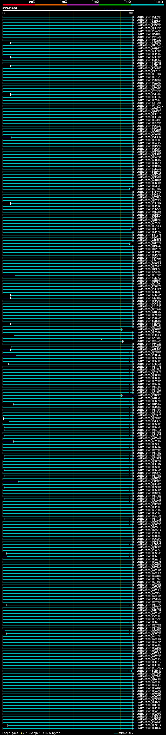166x735 pixels.
Task: Click yellow gap marker on C5YYM2 row
Action: (x=102, y=339)
